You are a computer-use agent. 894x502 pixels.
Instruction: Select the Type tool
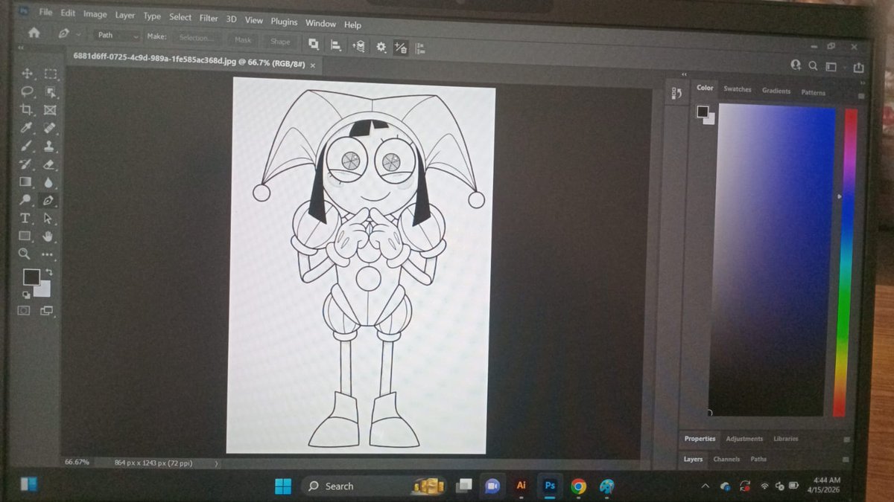click(26, 218)
